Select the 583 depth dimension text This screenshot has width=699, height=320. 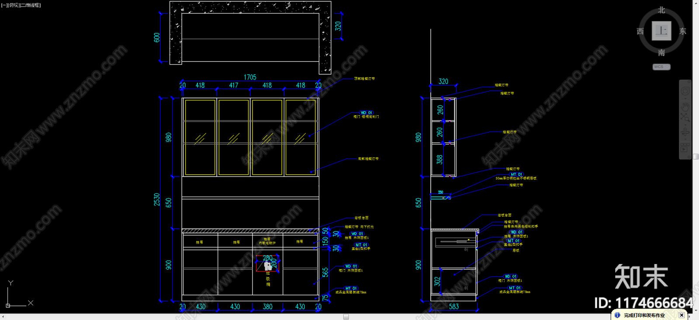454,307
